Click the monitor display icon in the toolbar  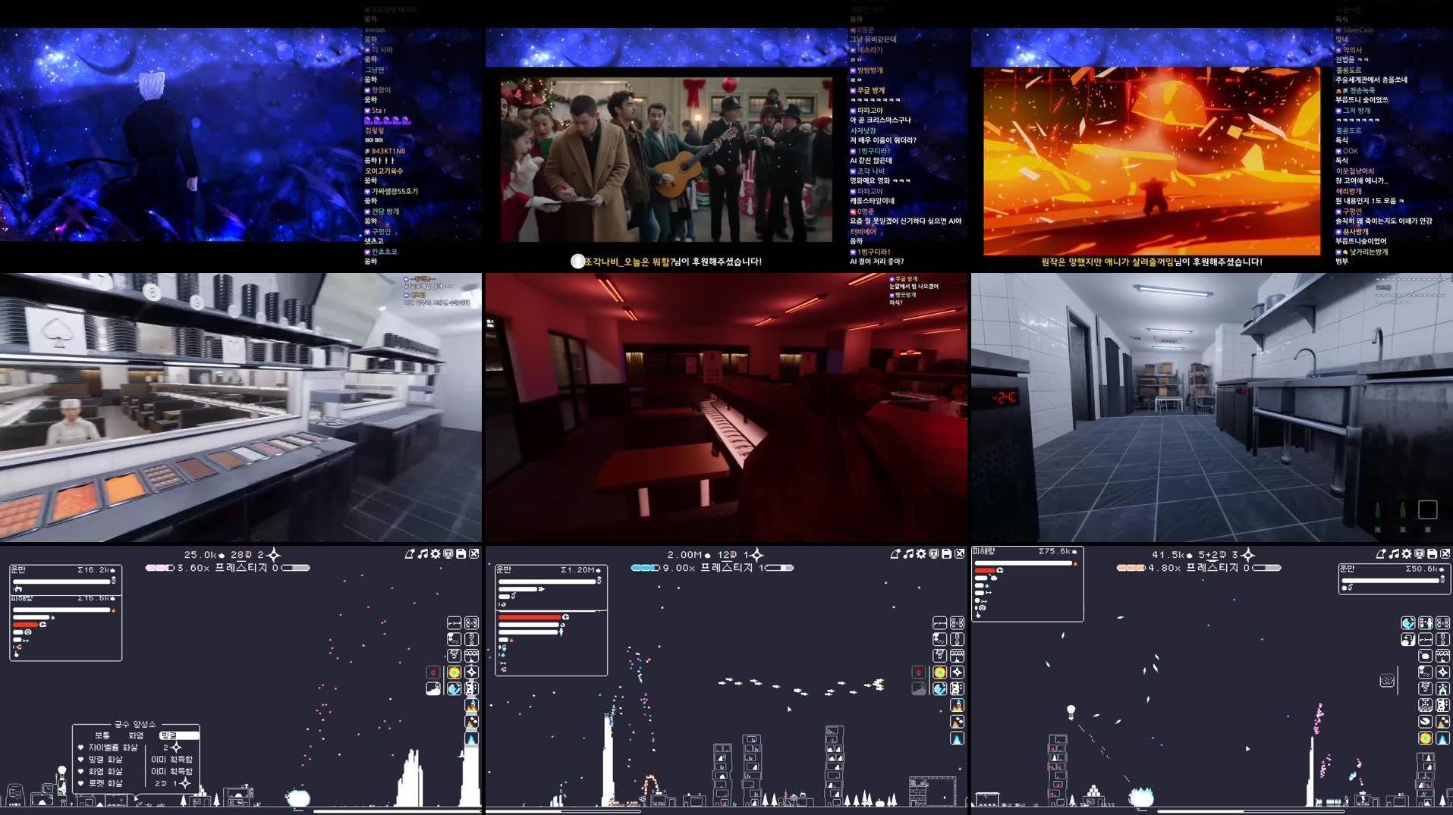point(933,553)
